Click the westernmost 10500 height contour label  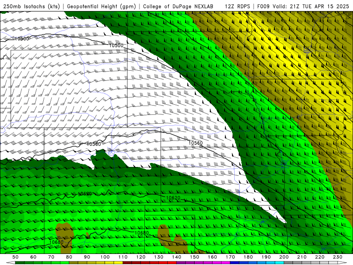point(22,39)
